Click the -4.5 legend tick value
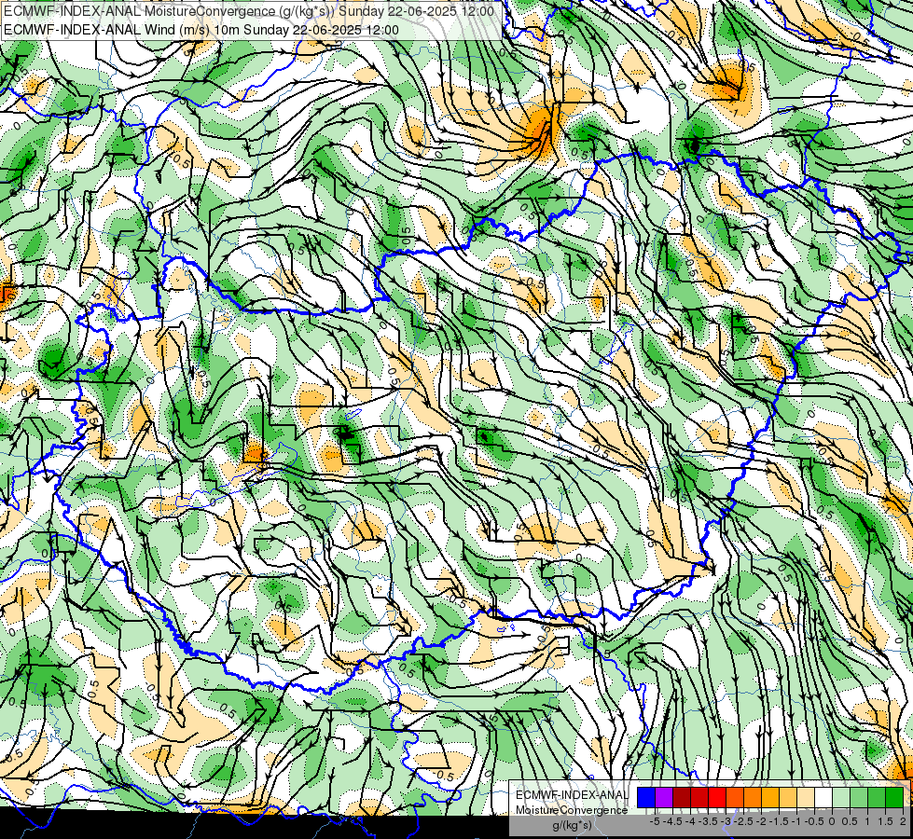The height and width of the screenshot is (839, 913). tap(673, 821)
